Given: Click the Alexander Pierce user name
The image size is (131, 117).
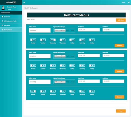Looking at the screenshot, I should pyautogui.click(x=12, y=7).
